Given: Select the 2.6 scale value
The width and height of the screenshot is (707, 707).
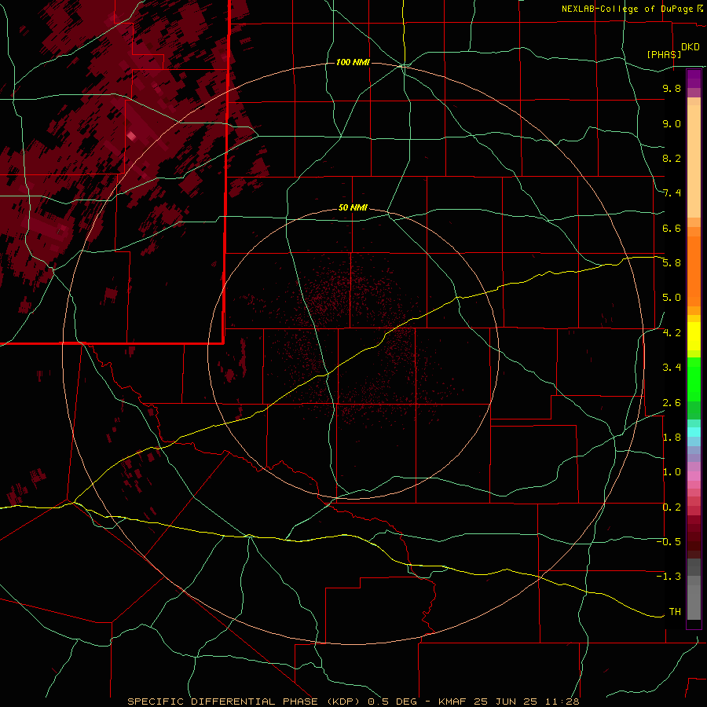Looking at the screenshot, I should click(x=672, y=403).
